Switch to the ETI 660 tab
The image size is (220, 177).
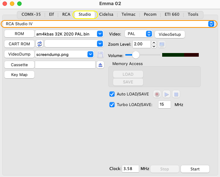[172, 14]
